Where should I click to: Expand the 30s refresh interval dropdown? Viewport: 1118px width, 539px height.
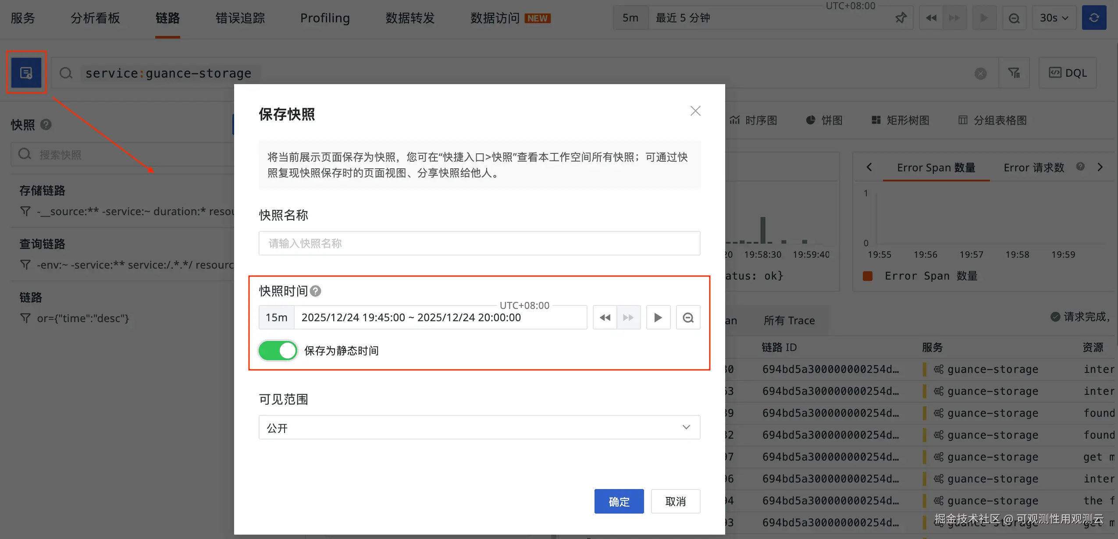[1054, 18]
